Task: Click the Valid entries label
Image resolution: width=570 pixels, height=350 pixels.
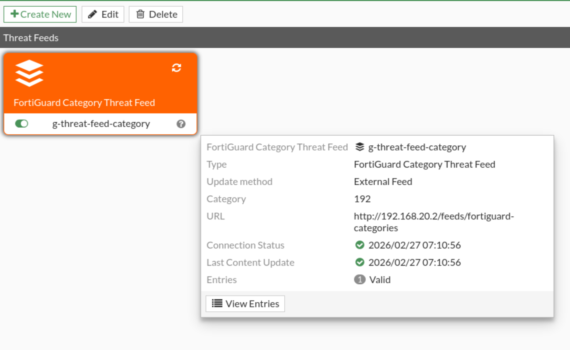Action: pos(380,280)
